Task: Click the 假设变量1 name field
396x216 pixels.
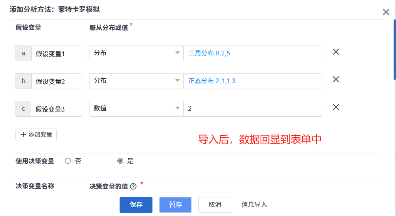Action: (x=56, y=53)
